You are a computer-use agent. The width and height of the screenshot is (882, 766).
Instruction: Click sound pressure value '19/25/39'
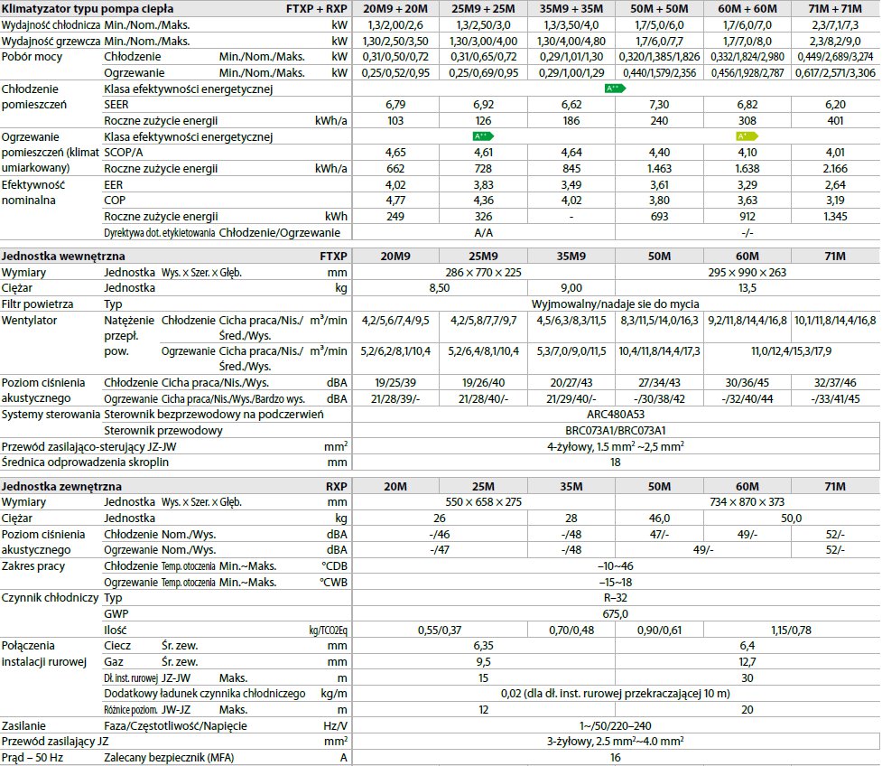(x=395, y=383)
